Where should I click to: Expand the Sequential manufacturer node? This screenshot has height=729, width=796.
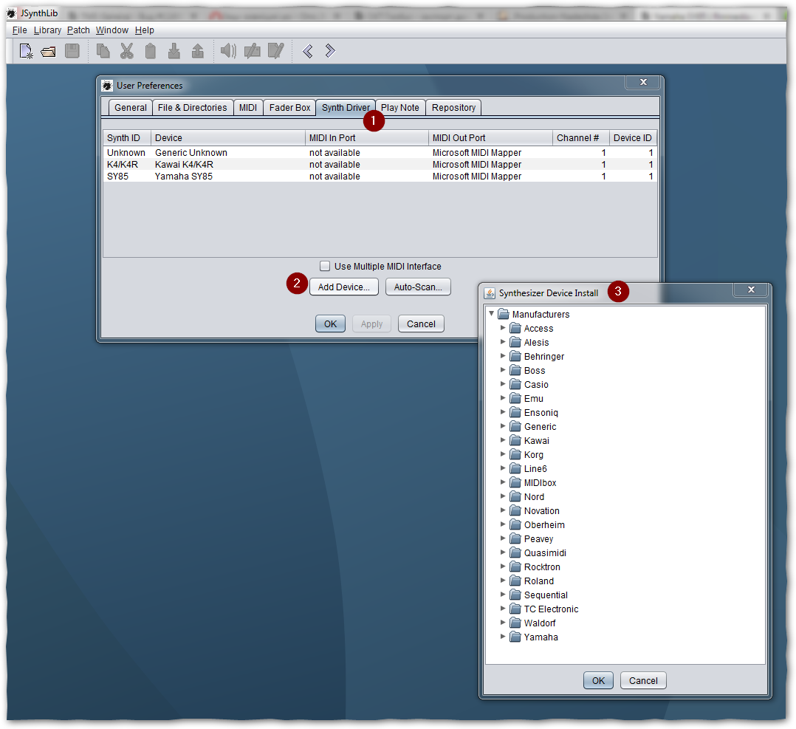pos(503,595)
